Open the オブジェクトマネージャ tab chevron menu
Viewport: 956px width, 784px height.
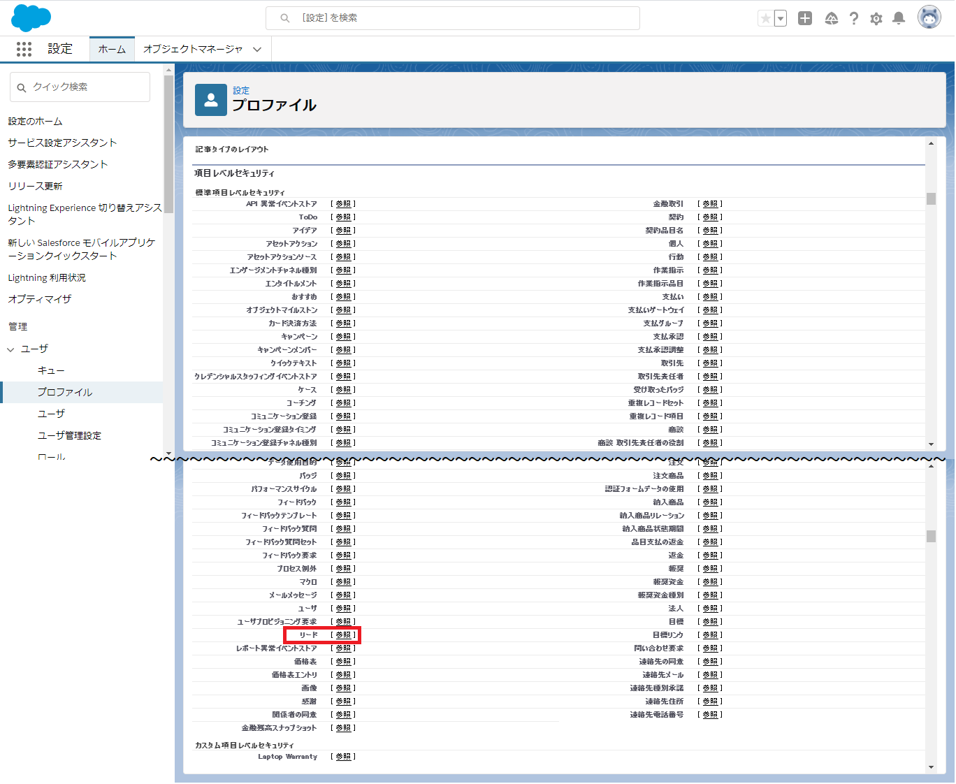[x=257, y=50]
